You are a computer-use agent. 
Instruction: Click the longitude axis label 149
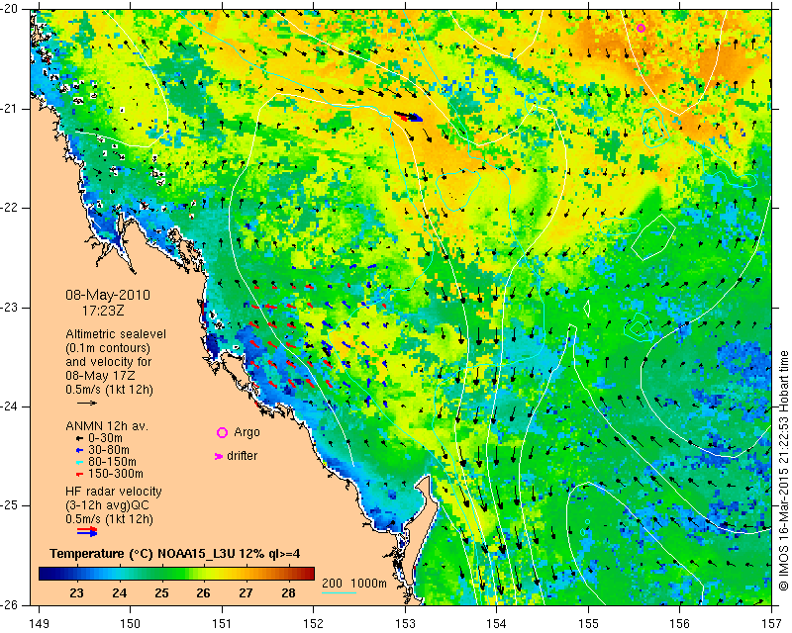click(40, 624)
